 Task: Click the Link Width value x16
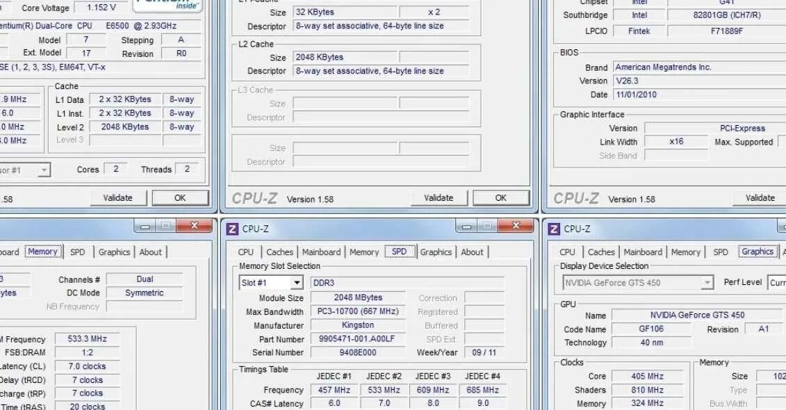676,142
